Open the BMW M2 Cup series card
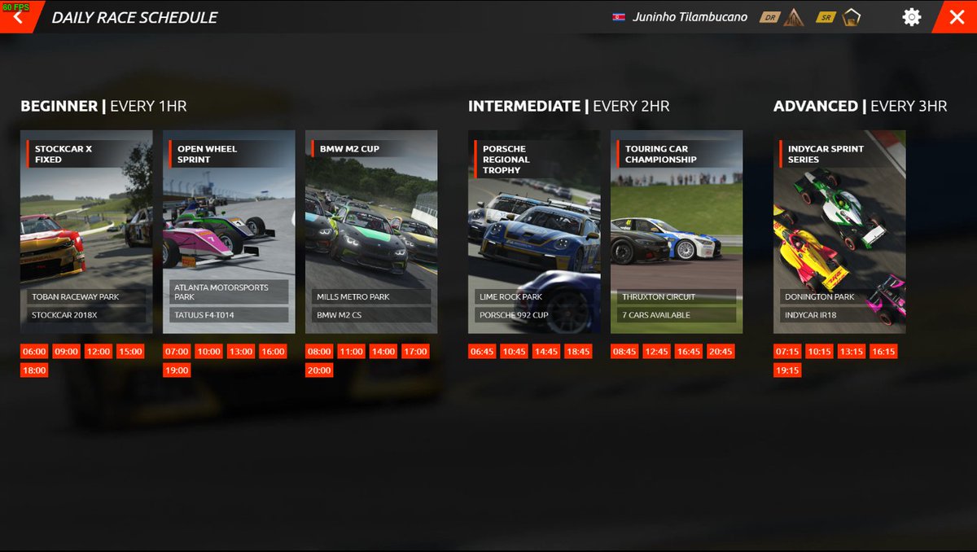977x552 pixels. click(x=371, y=231)
